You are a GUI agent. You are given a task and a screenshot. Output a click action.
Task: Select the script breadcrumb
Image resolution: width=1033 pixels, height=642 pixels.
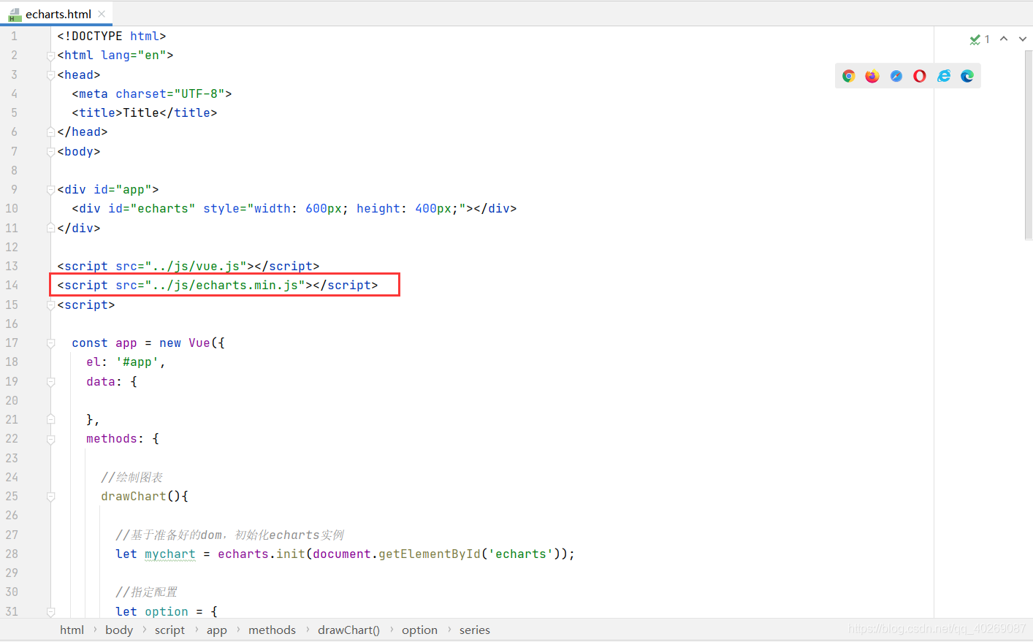169,630
